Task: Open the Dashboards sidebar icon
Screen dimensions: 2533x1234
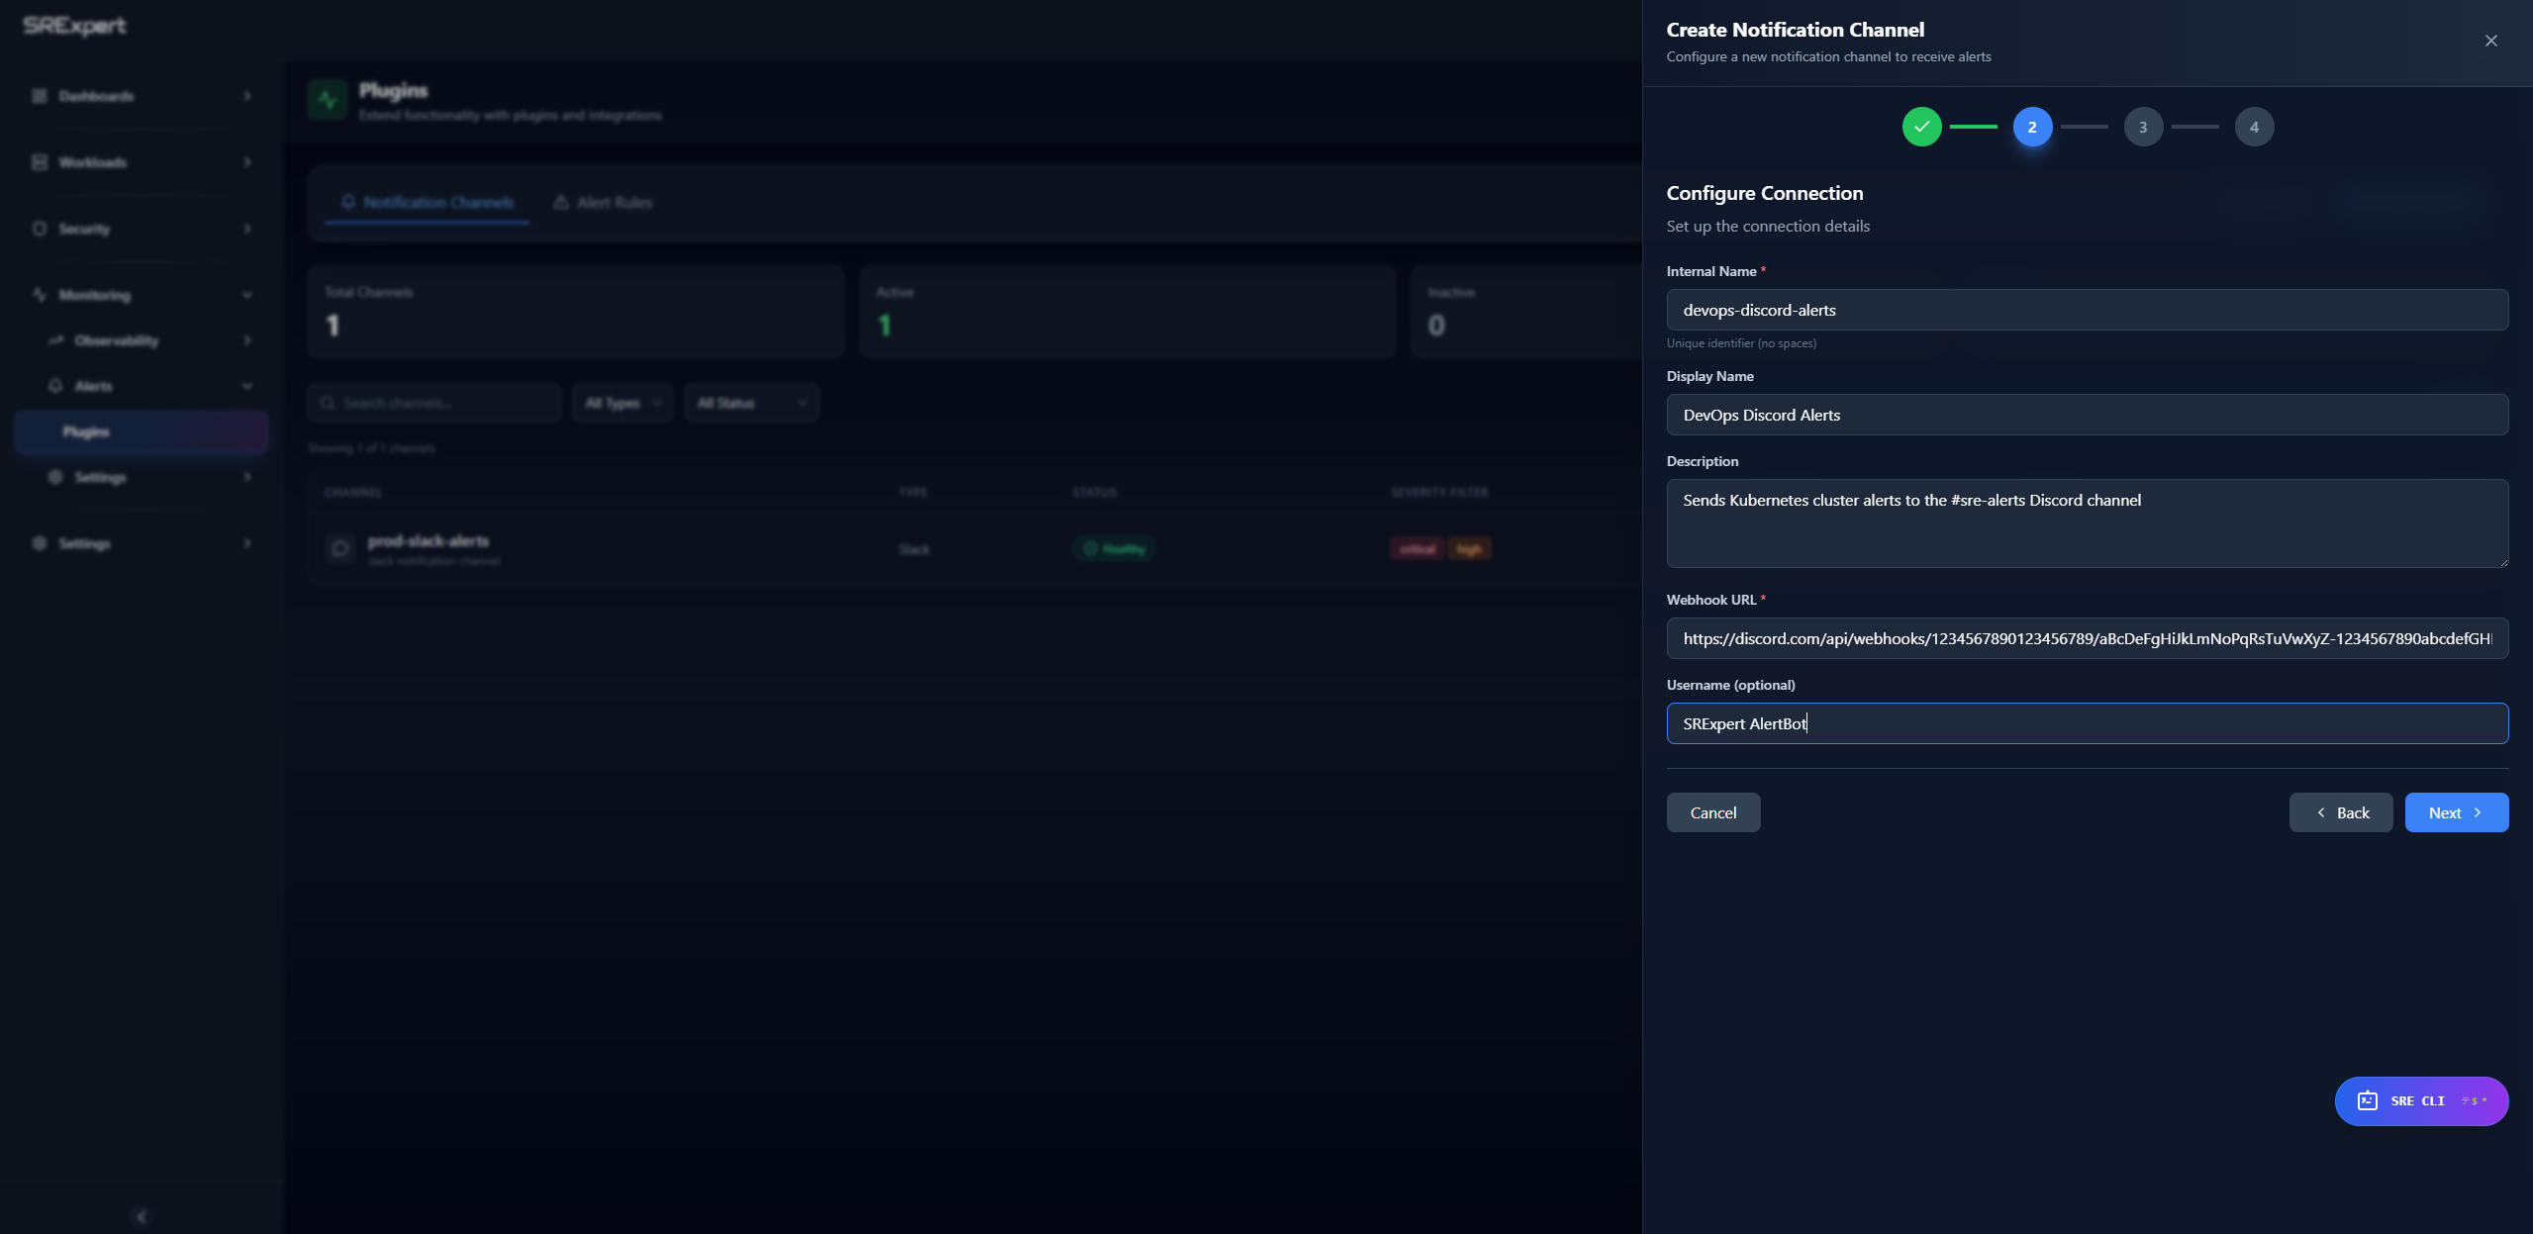Action: [39, 96]
